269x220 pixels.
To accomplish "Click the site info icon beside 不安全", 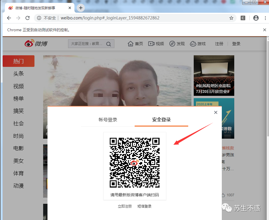I will tap(39, 18).
